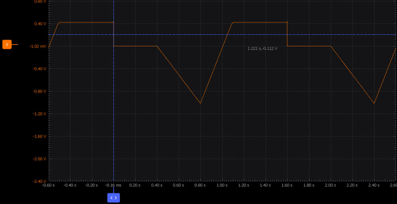The image size is (397, 204).
Task: Click the 1.00 s time axis label
Action: click(x=222, y=185)
